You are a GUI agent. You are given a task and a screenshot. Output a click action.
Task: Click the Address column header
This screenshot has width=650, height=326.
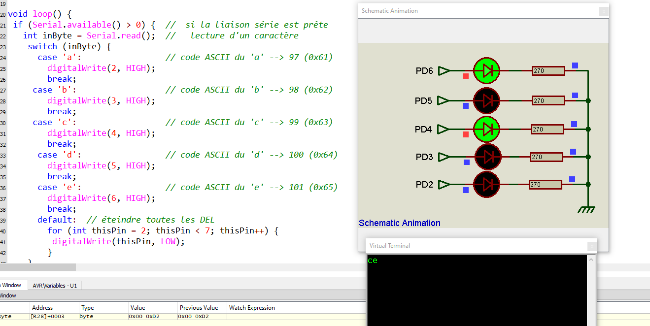point(42,308)
